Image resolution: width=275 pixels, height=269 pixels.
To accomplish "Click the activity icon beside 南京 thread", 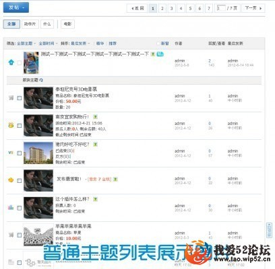I will 11,125.
